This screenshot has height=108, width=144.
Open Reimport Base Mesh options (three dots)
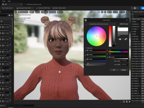[x=33, y=8]
